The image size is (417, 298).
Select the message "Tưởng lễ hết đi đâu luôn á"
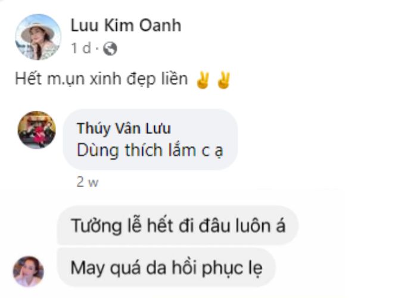[x=178, y=226]
